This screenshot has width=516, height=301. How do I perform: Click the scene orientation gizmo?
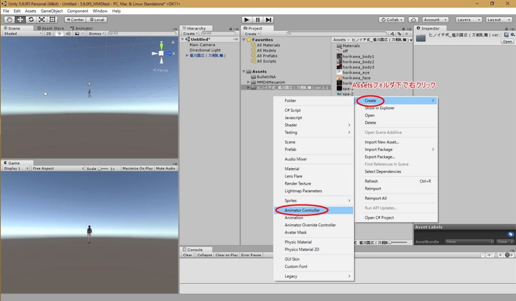pyautogui.click(x=161, y=53)
